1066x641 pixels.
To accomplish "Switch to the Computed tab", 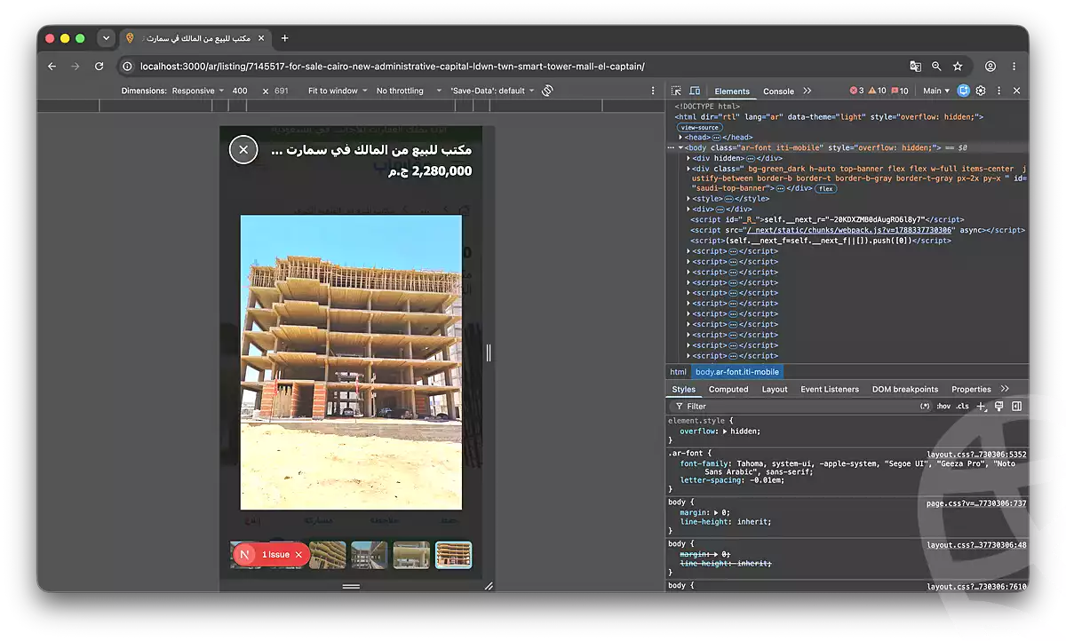I will pyautogui.click(x=728, y=389).
